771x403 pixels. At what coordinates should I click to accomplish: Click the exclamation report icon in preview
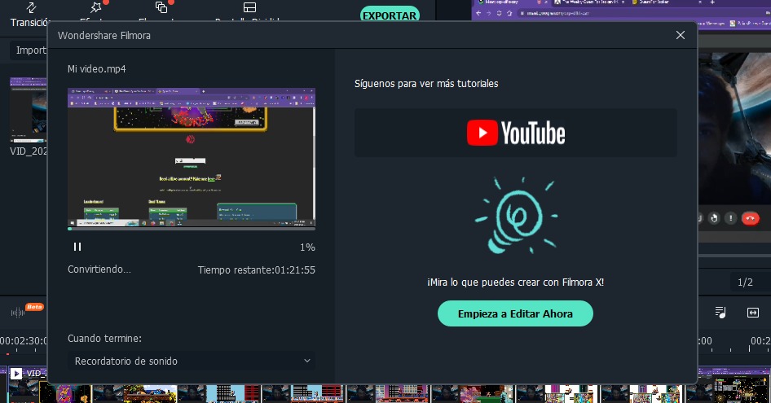731,217
